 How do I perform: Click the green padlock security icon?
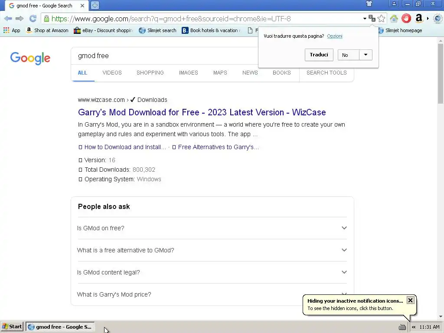click(46, 19)
